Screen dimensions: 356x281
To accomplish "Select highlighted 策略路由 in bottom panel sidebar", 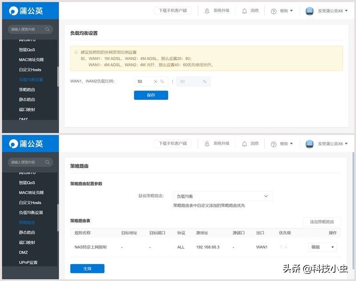I will [x=27, y=223].
